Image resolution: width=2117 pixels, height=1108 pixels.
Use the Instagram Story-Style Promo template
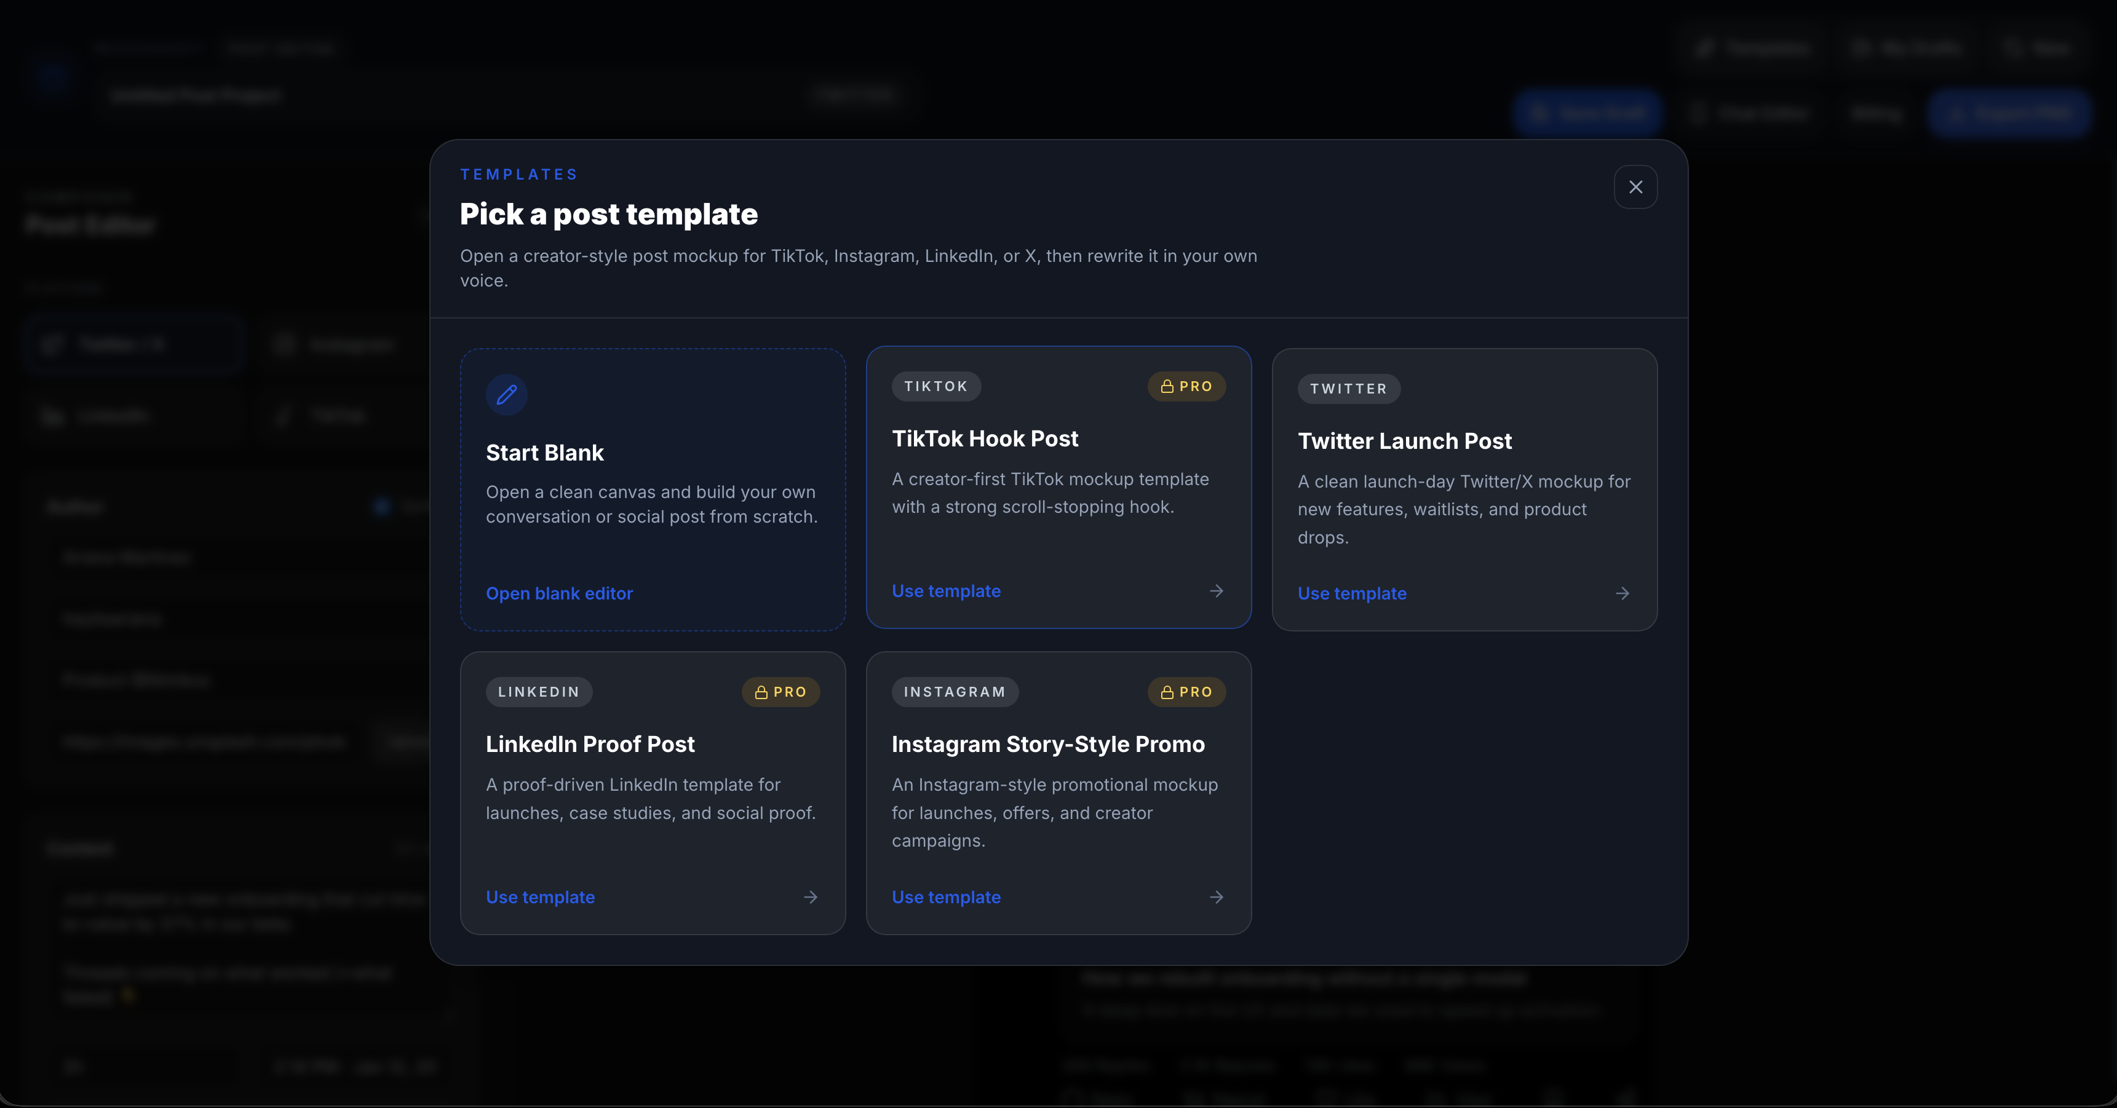point(946,897)
